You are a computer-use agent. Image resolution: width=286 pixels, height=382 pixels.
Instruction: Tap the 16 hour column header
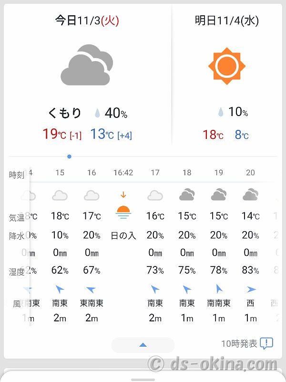(x=92, y=172)
